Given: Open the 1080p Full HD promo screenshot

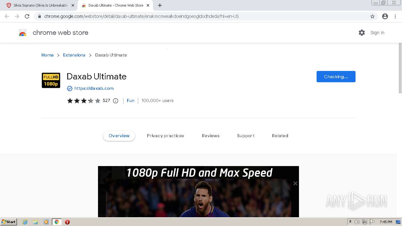Looking at the screenshot, I should tap(198, 191).
